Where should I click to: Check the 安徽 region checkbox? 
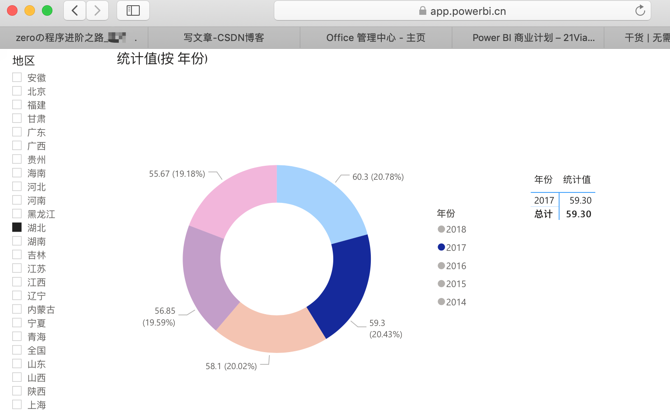(x=17, y=77)
